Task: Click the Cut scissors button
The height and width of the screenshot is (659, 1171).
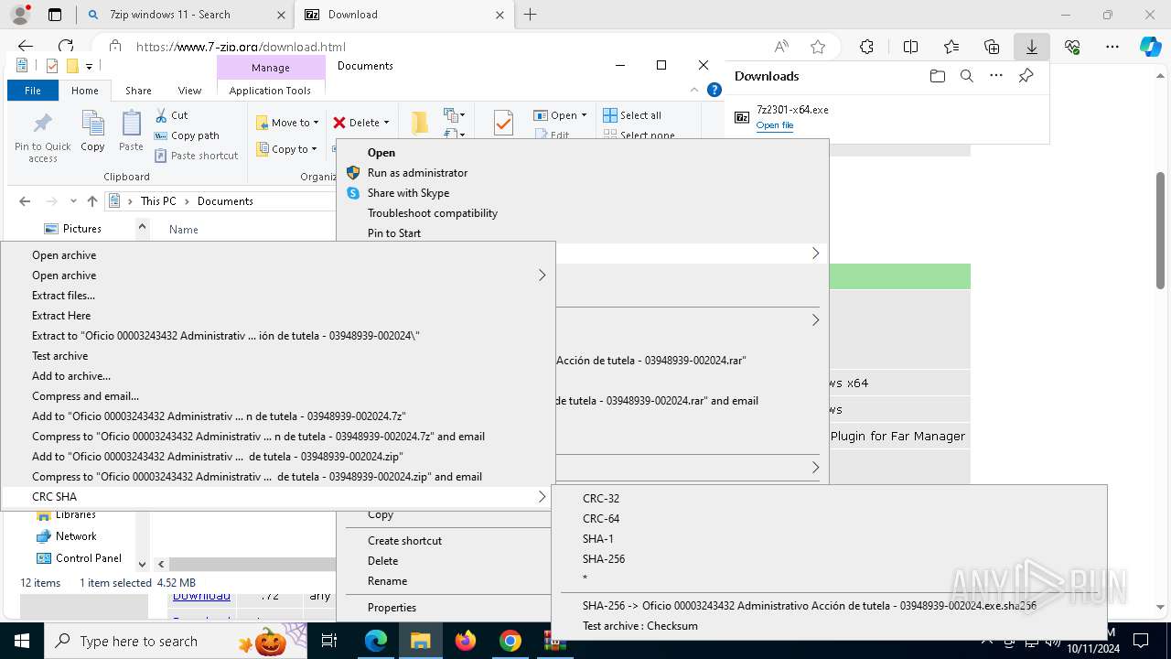Action: click(171, 115)
